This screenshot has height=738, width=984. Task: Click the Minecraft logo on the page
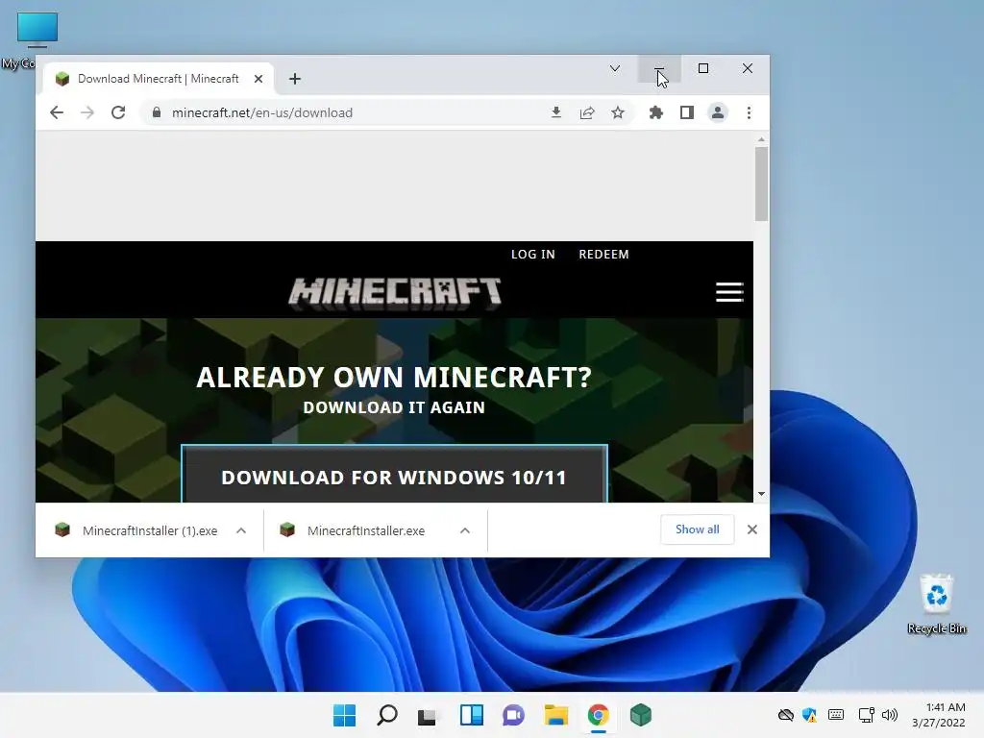coord(395,292)
